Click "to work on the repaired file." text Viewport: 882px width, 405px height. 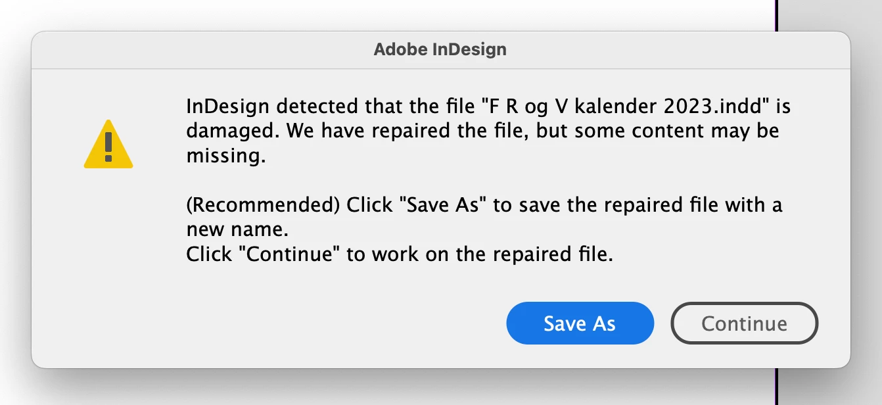[x=480, y=254]
